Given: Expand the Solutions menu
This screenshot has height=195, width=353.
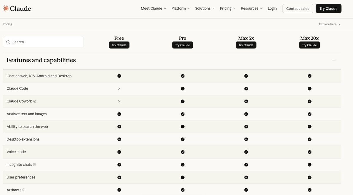Looking at the screenshot, I should [205, 9].
